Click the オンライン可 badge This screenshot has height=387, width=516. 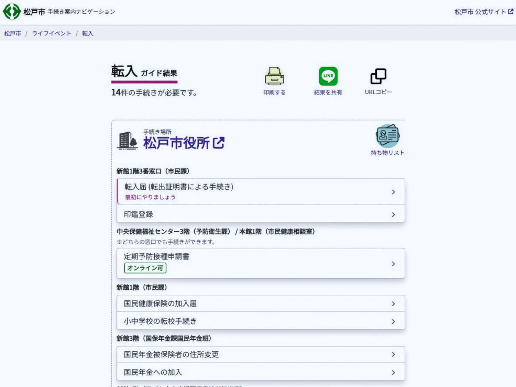145,268
